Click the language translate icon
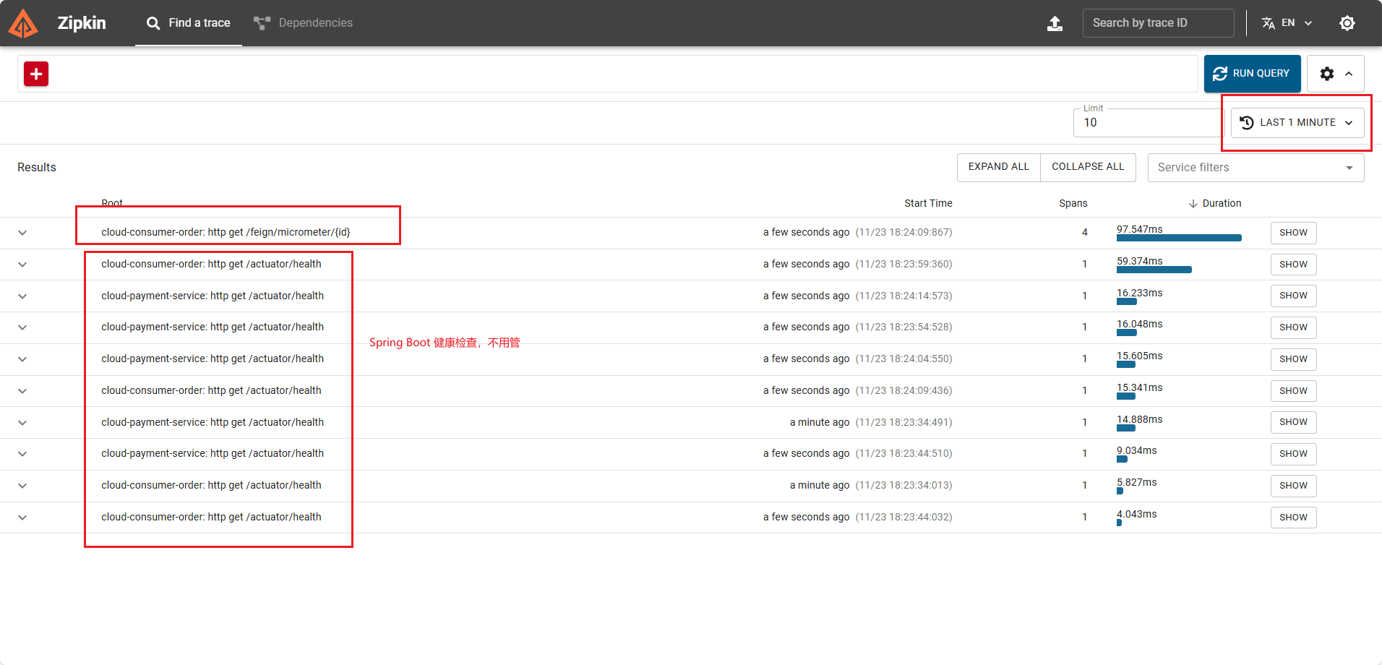The height and width of the screenshot is (665, 1382). click(1269, 23)
